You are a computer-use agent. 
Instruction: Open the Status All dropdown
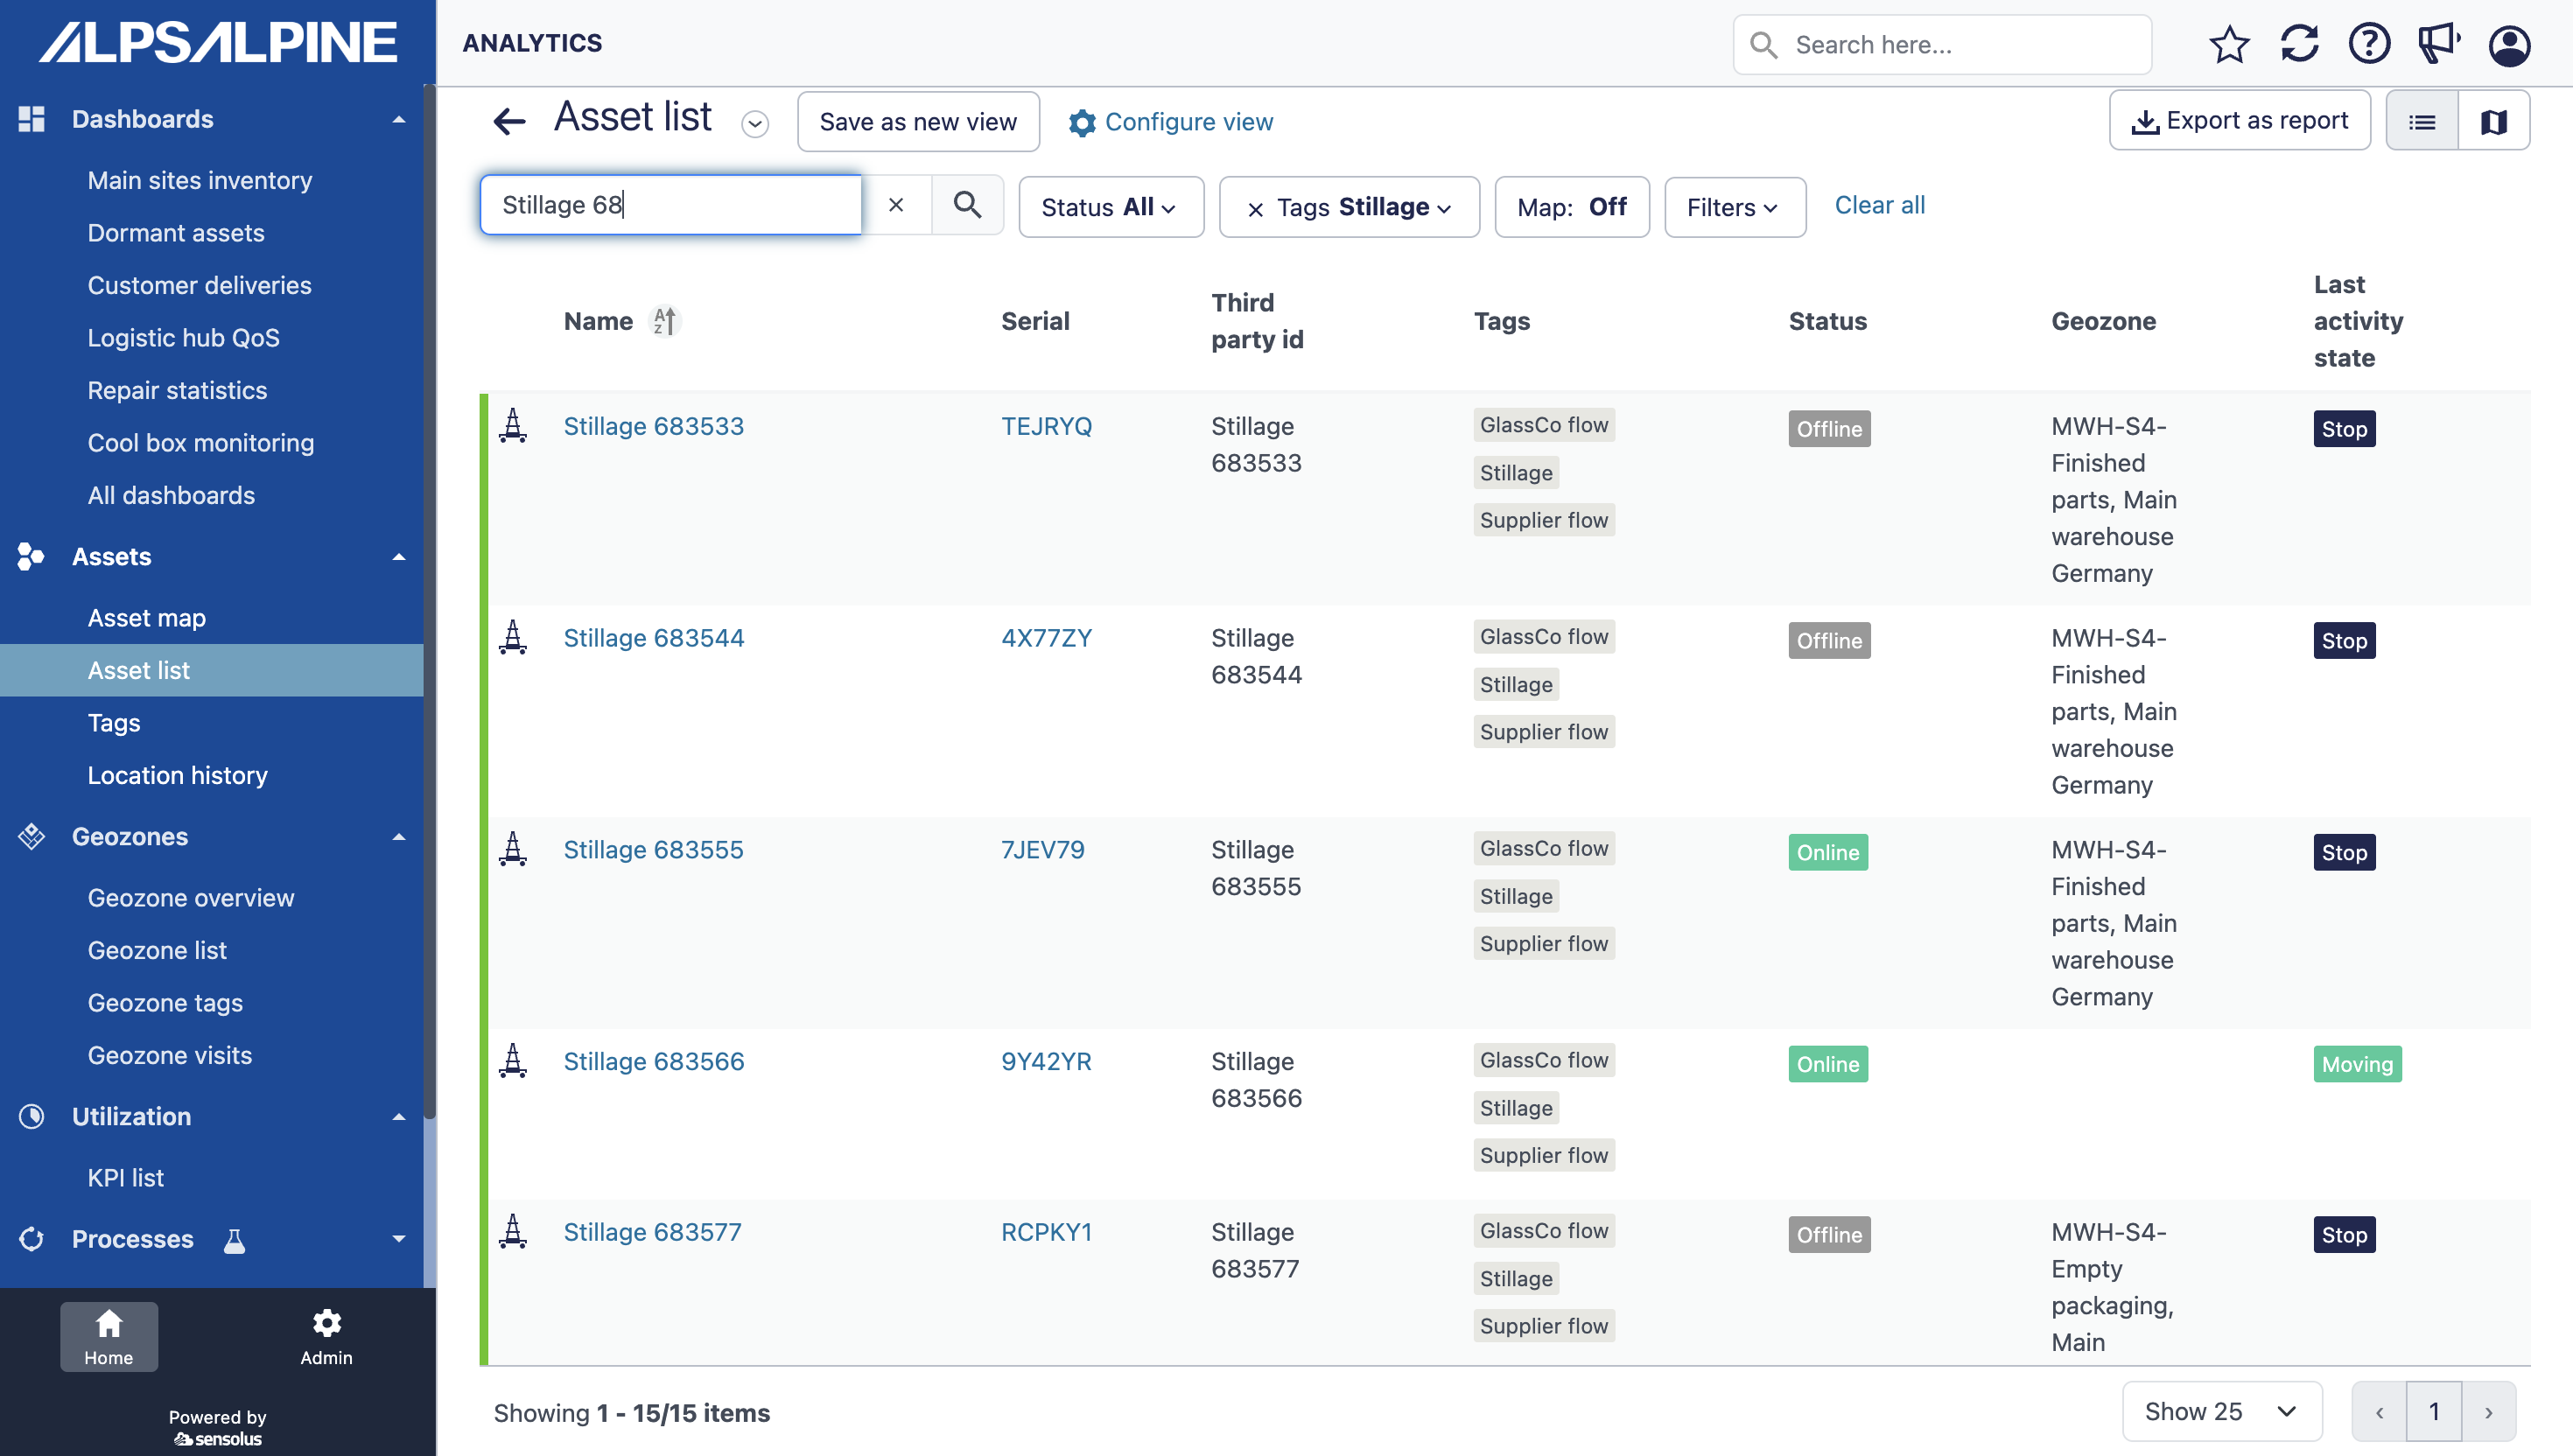(1110, 207)
